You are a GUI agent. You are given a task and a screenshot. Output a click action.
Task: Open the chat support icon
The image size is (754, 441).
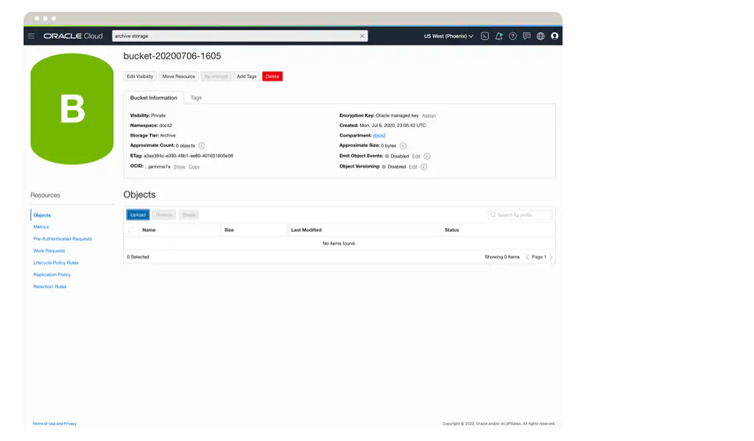(526, 36)
